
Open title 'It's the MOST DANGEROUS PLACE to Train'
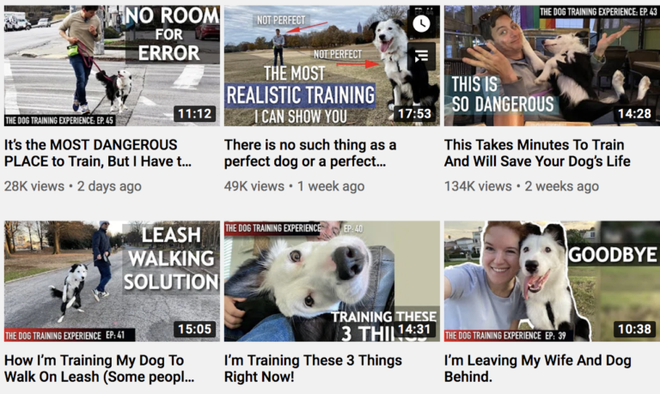click(x=98, y=153)
